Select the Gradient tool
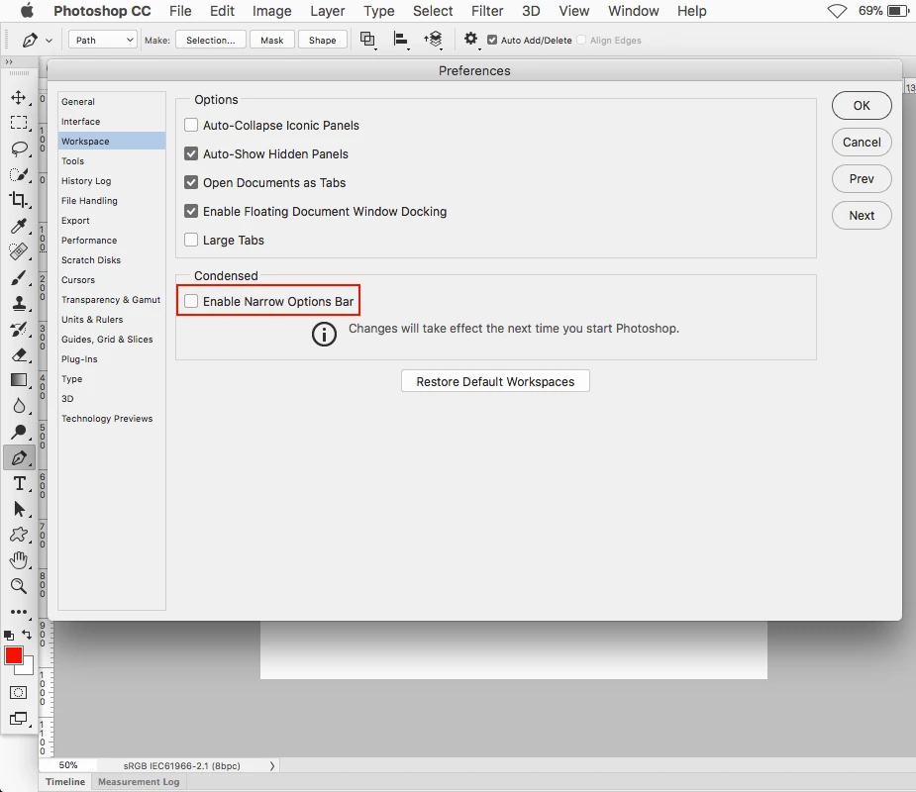 [19, 380]
